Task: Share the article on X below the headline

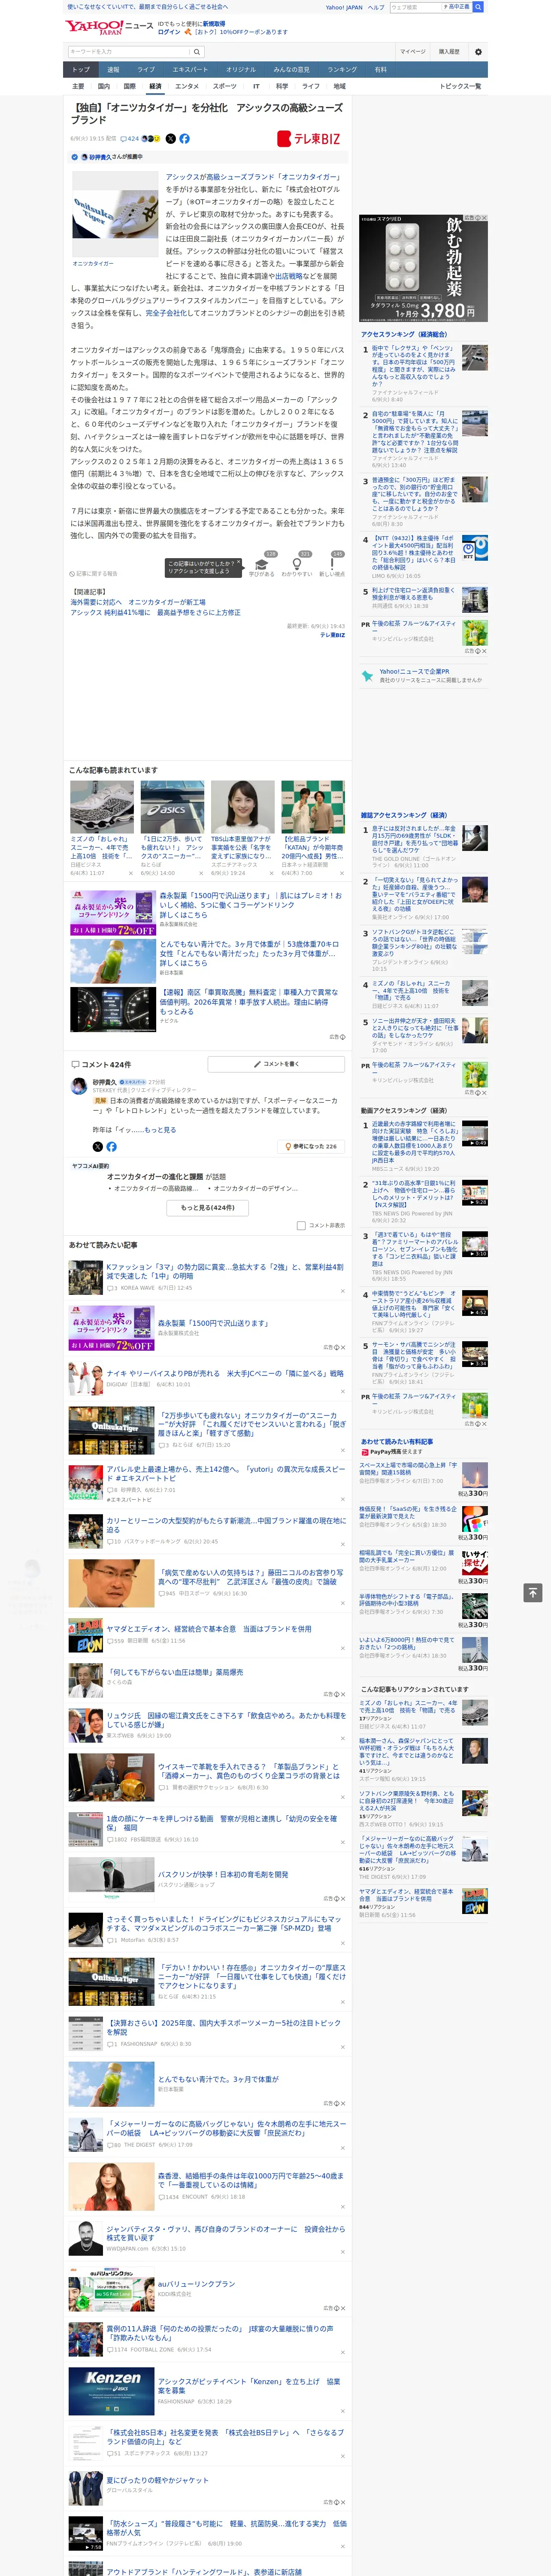Action: coord(170,139)
